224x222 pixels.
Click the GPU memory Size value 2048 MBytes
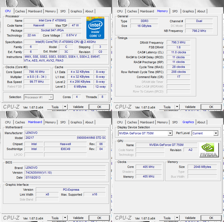(x=202, y=167)
